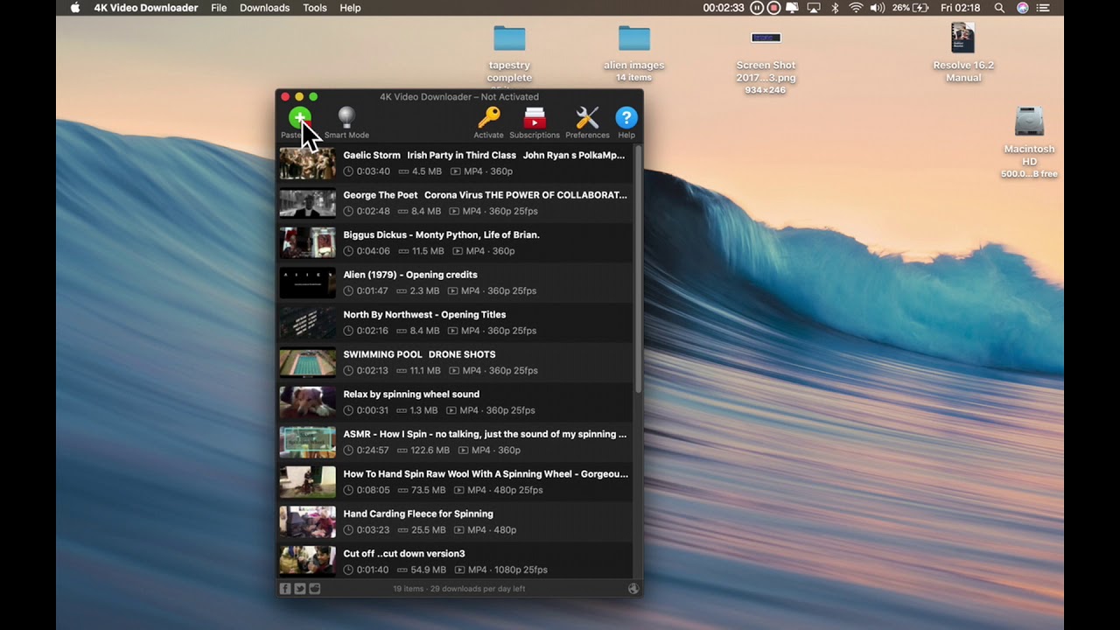Viewport: 1120px width, 630px height.
Task: Click menu bar clock Fri 02:18
Action: [960, 8]
